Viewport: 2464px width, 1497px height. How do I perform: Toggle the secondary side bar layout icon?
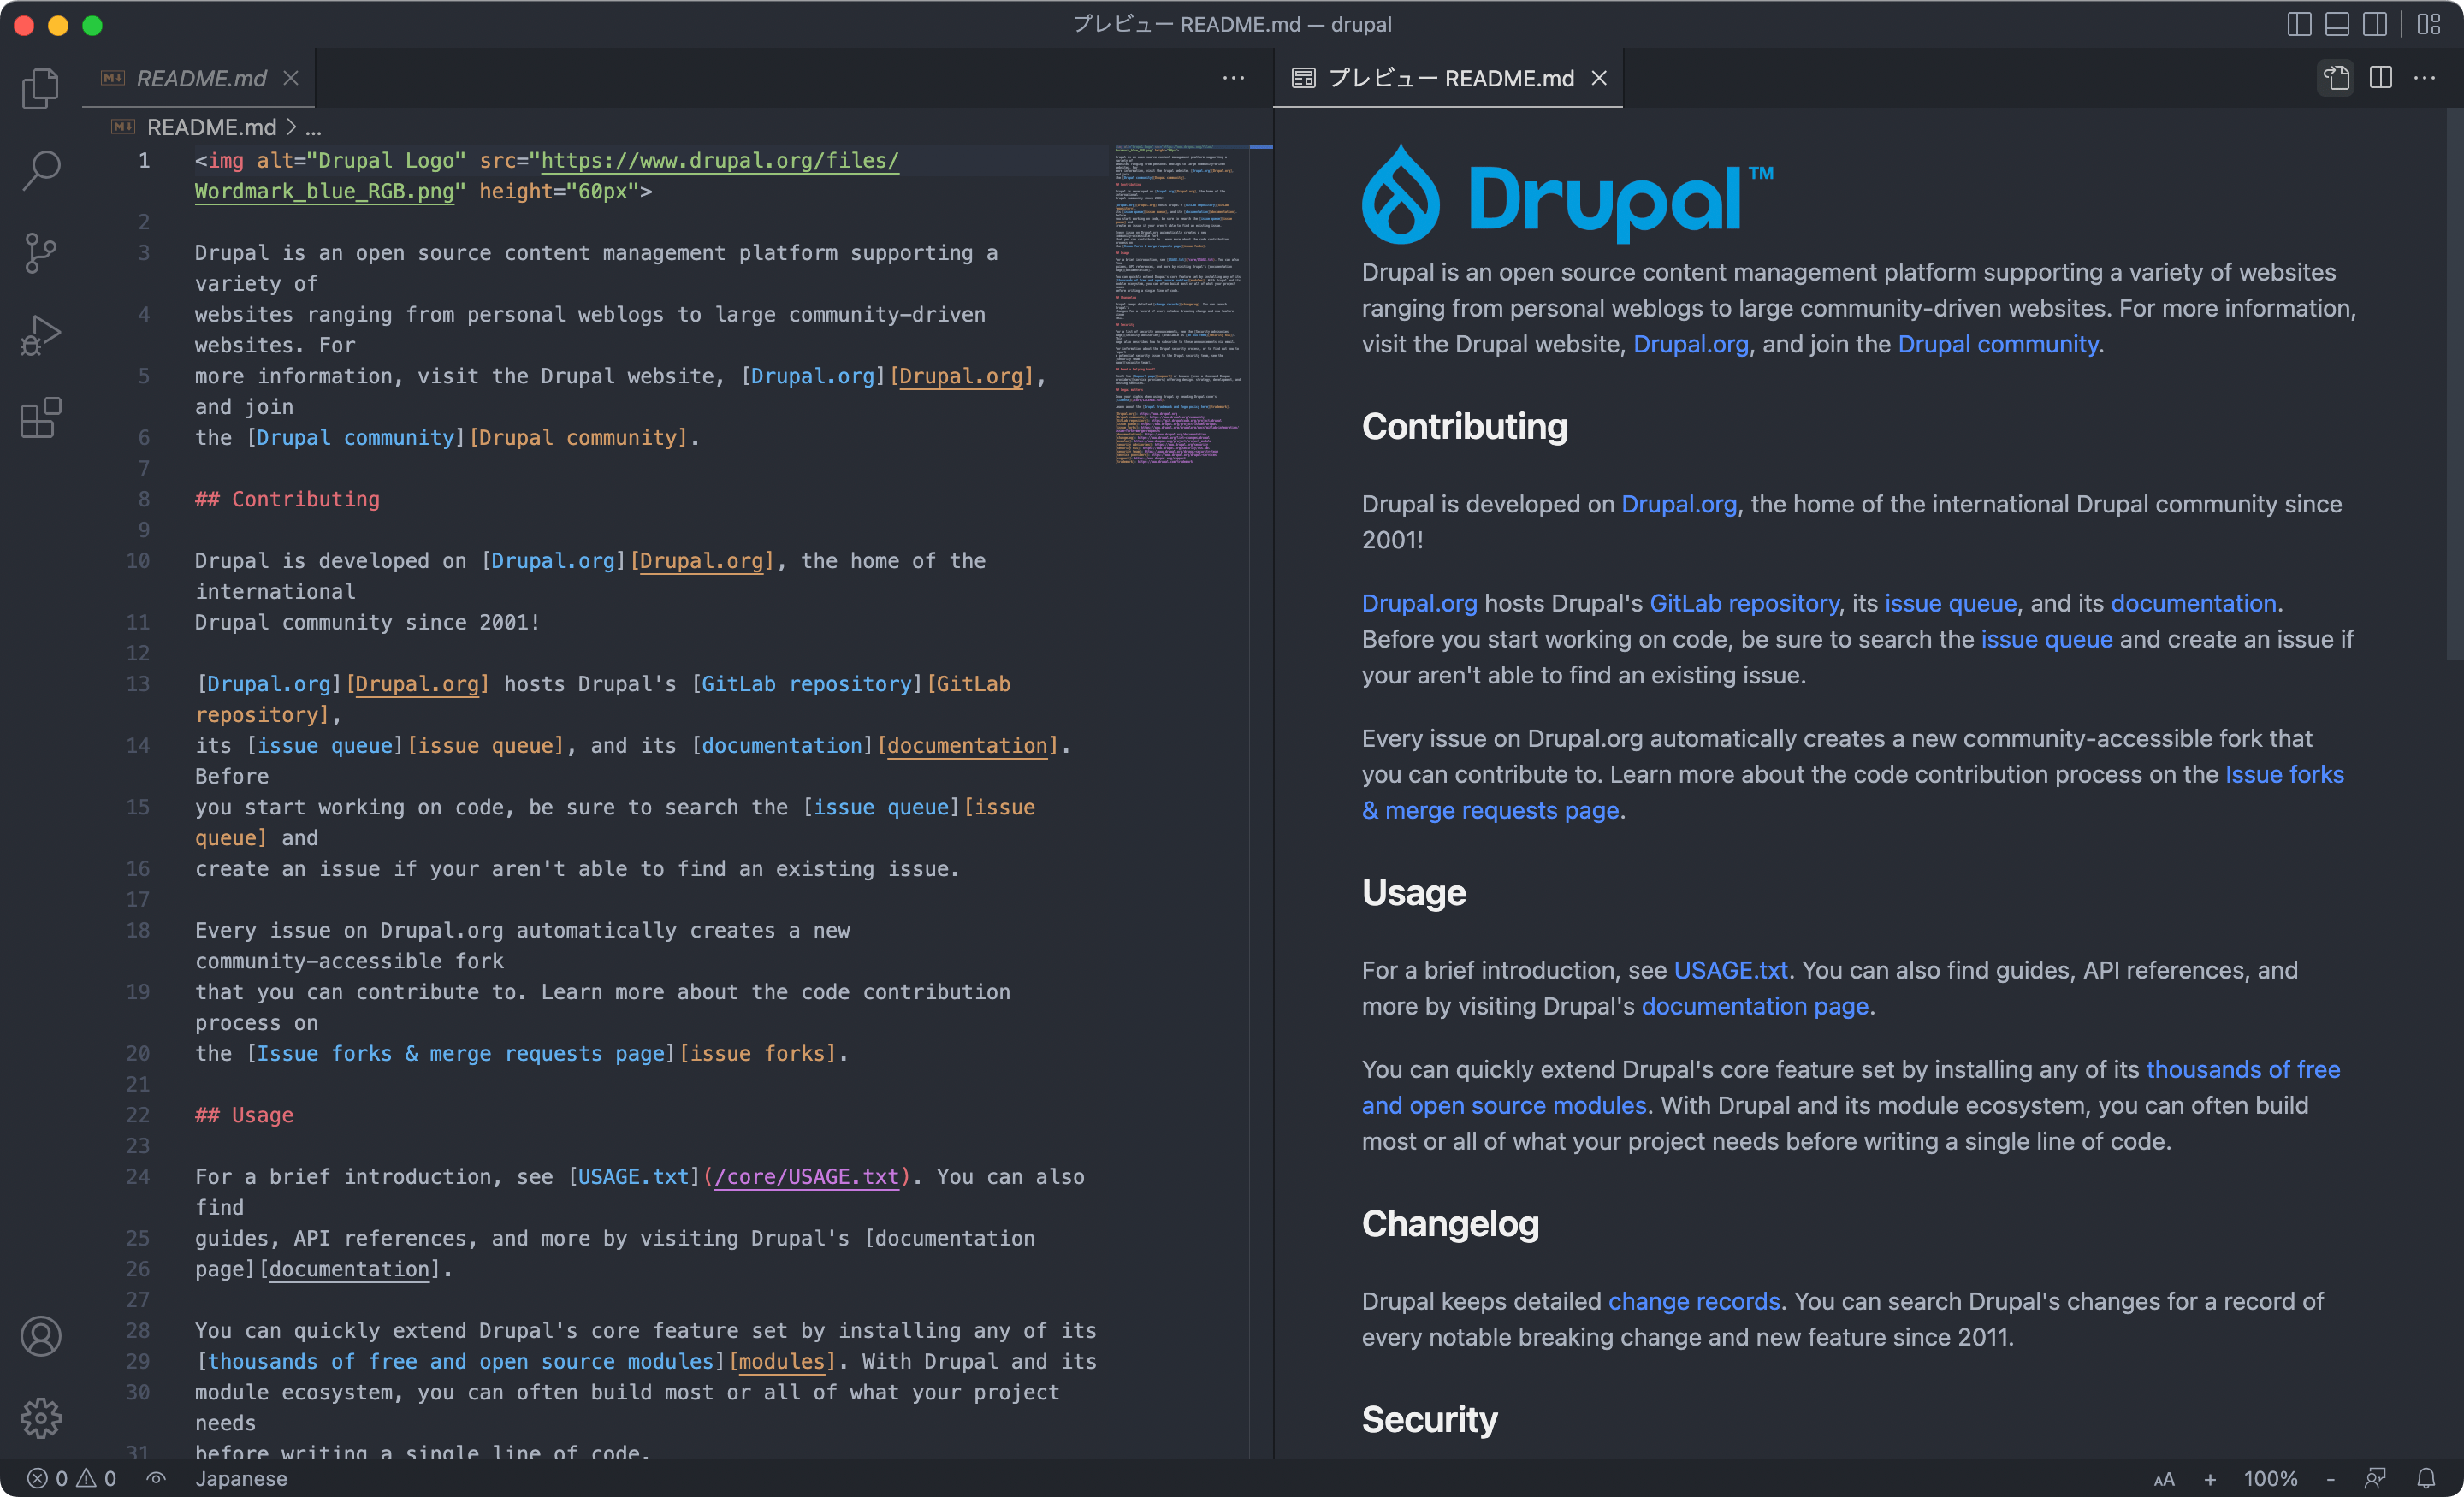(2375, 24)
